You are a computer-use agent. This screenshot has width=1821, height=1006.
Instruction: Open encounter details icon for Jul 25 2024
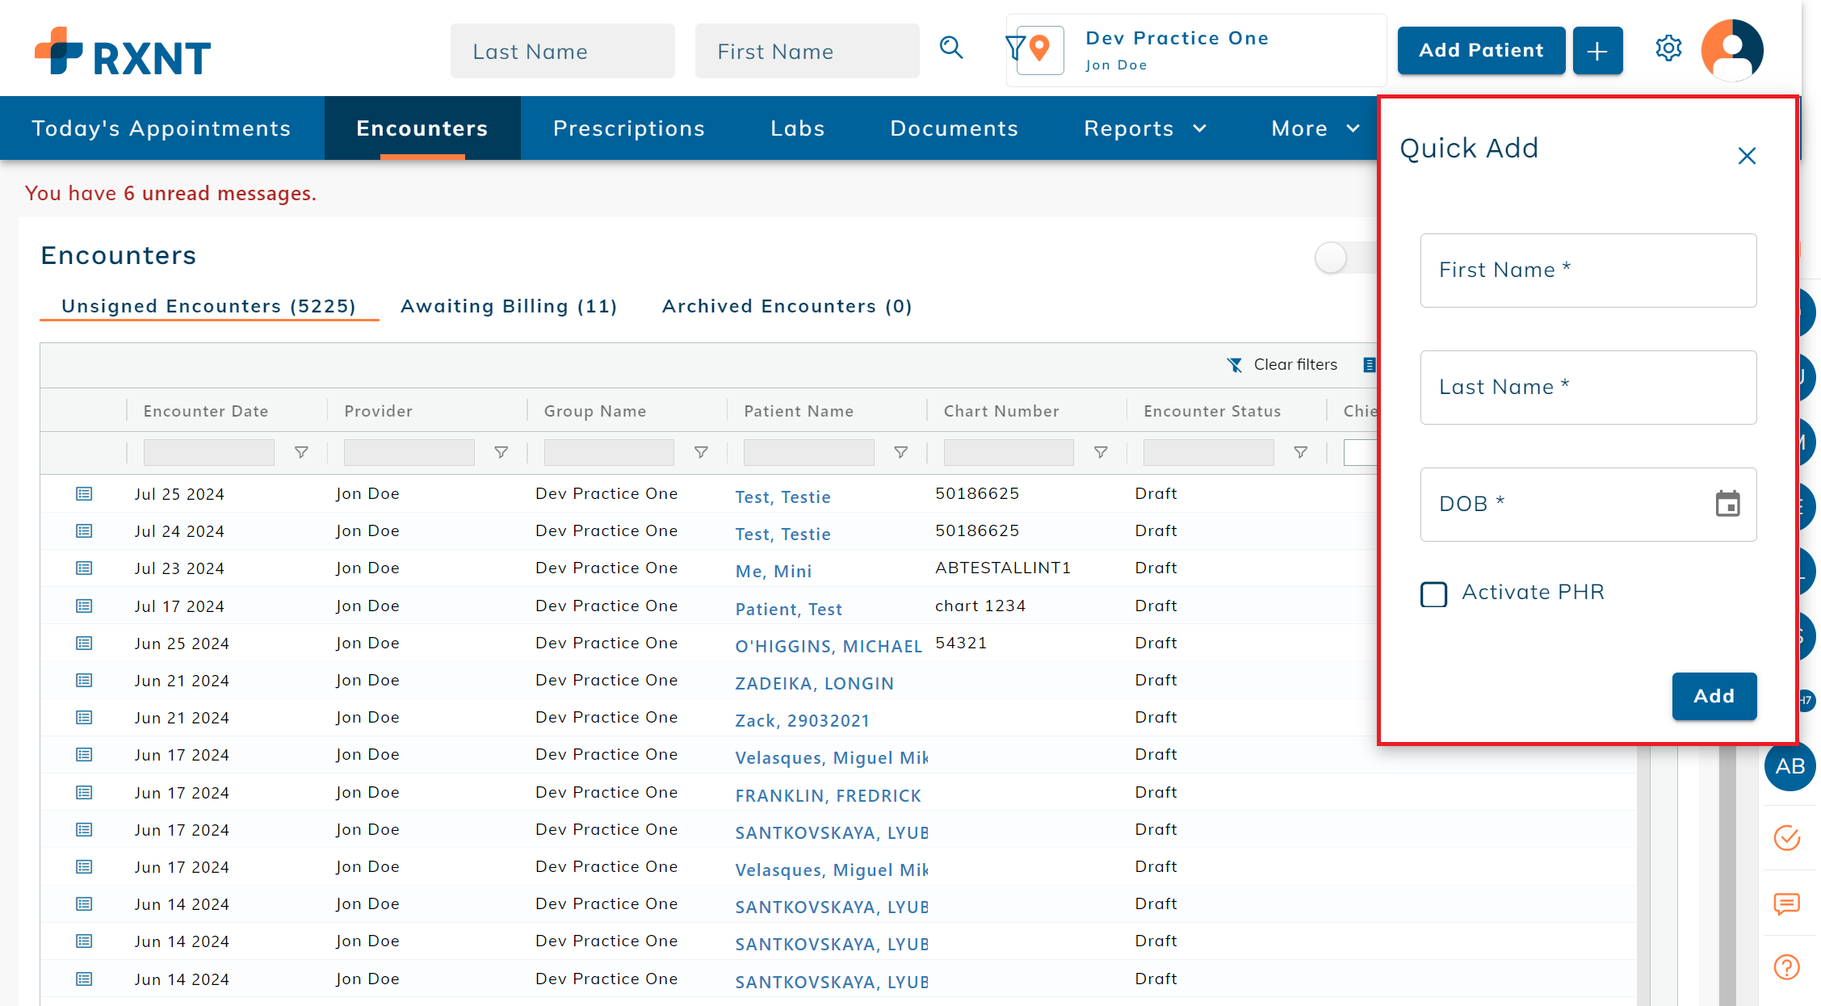click(x=84, y=493)
